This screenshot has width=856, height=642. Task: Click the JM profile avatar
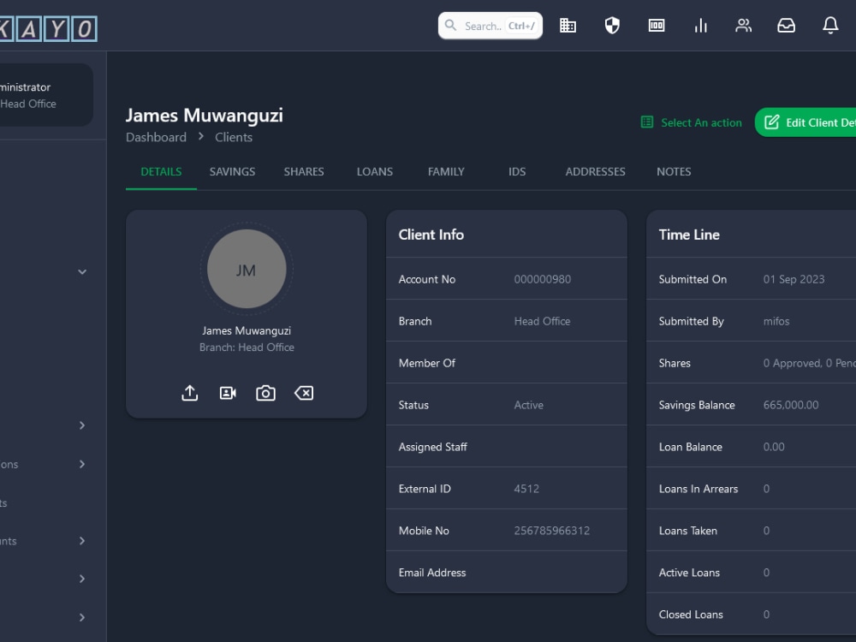click(247, 269)
